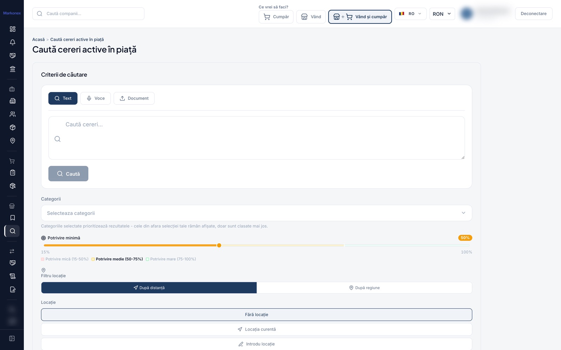Open the RON currency dropdown
Screen dimensions: 561x350
click(x=442, y=14)
